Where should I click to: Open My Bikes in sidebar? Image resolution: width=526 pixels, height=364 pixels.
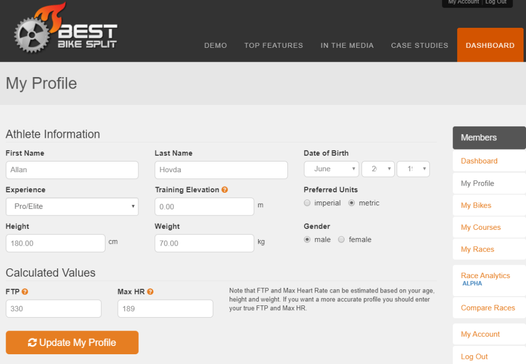(476, 205)
